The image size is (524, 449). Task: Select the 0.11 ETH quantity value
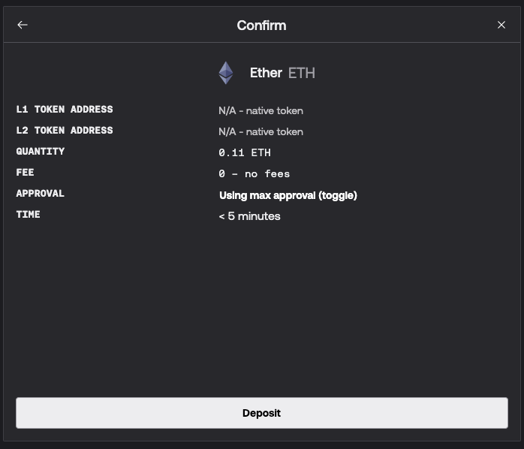245,152
